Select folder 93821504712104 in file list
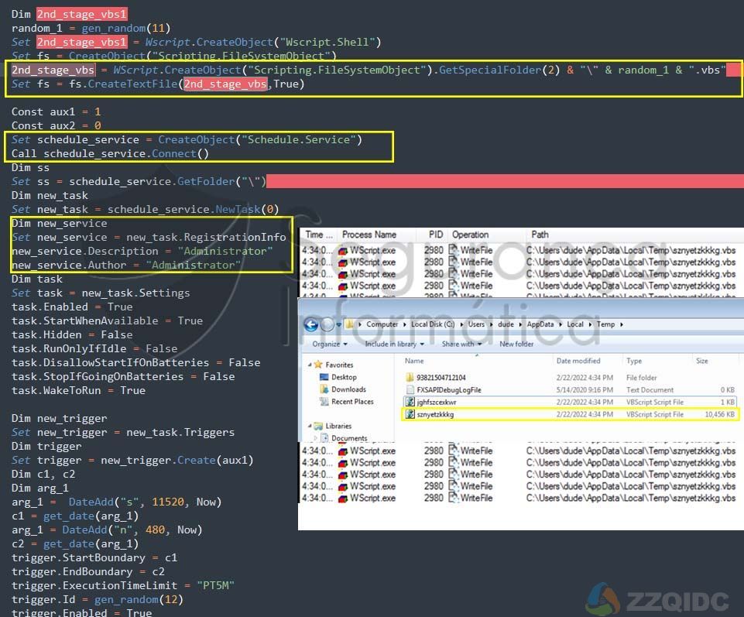Screen dimensions: 744x617 [441, 378]
